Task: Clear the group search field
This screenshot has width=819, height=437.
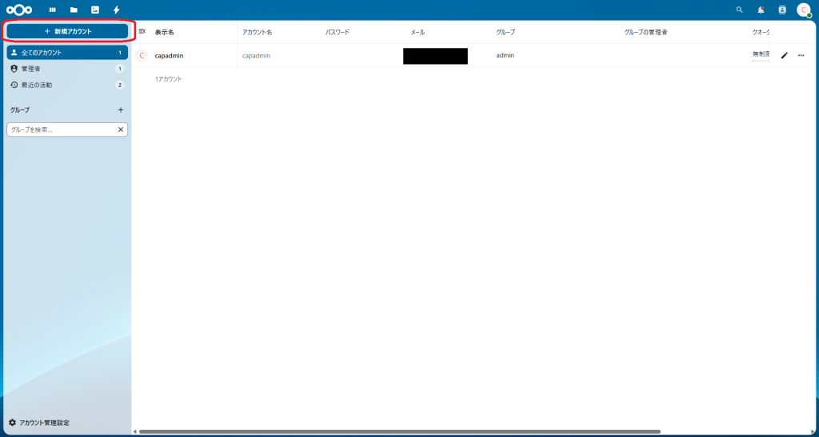Action: pyautogui.click(x=121, y=129)
